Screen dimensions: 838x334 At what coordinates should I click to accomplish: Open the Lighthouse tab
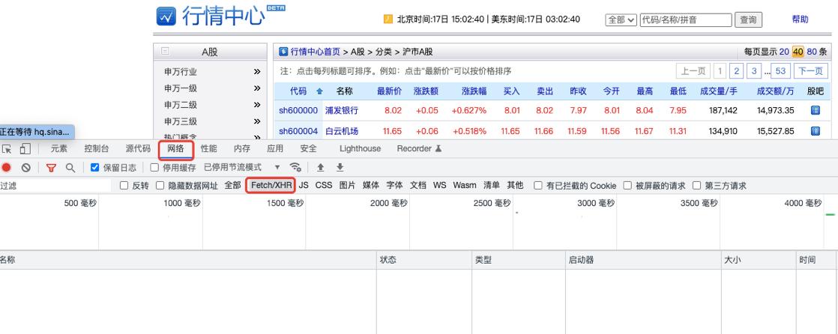point(361,149)
